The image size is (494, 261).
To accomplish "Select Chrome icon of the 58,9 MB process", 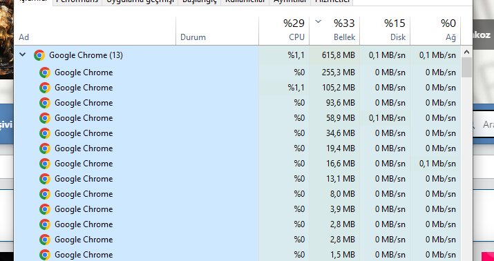I will [x=45, y=118].
